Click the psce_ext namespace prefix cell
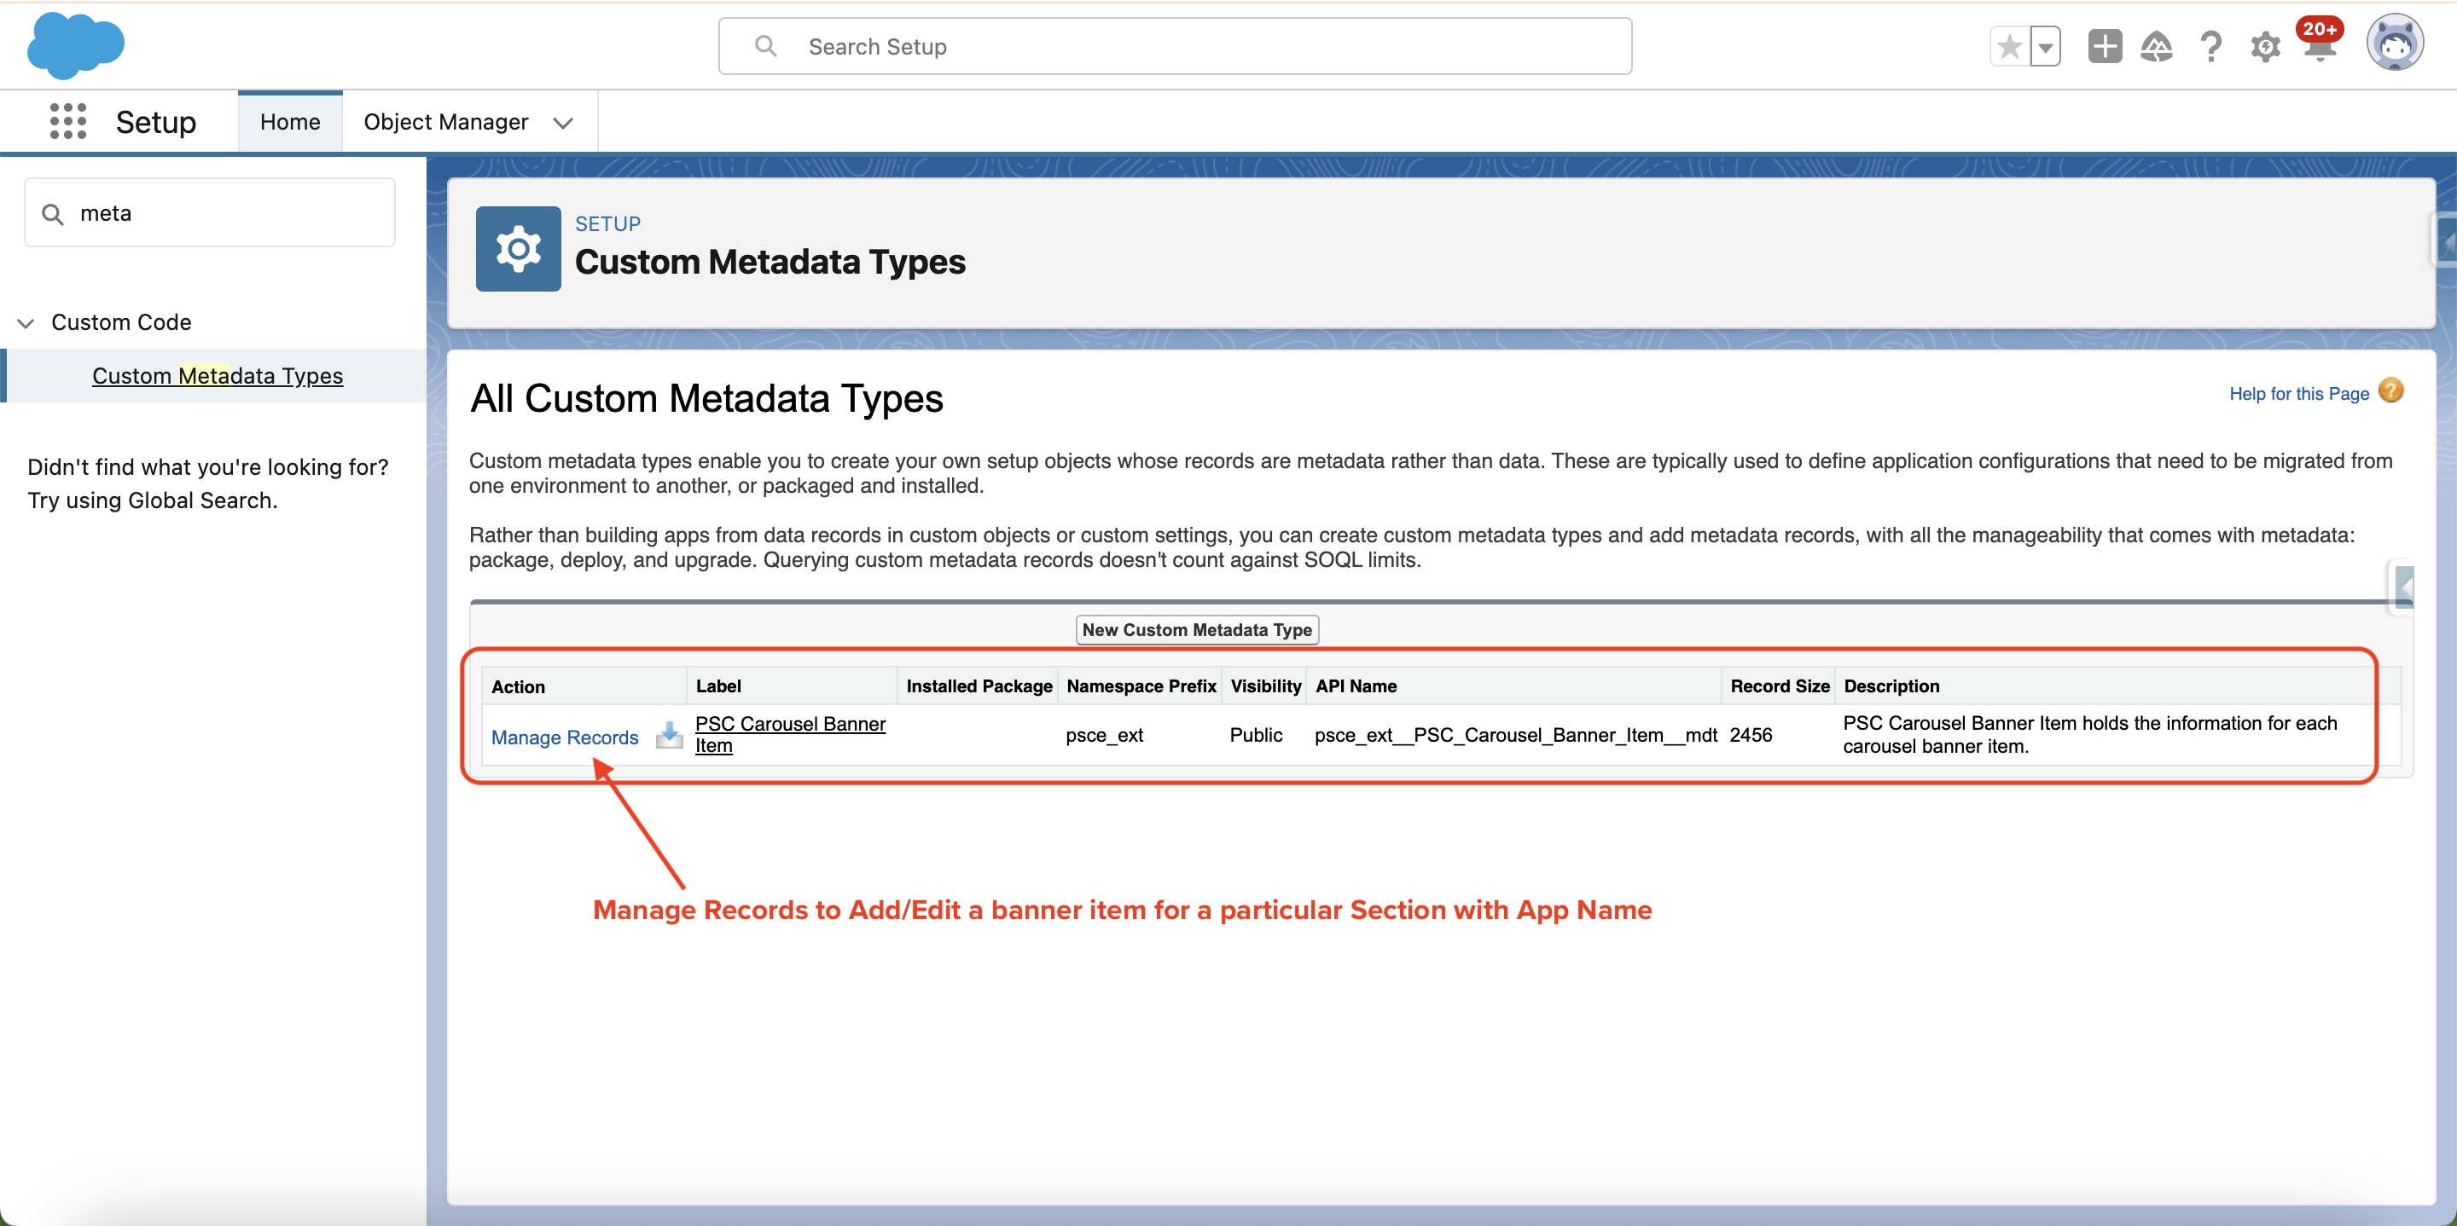The image size is (2457, 1226). pos(1104,735)
